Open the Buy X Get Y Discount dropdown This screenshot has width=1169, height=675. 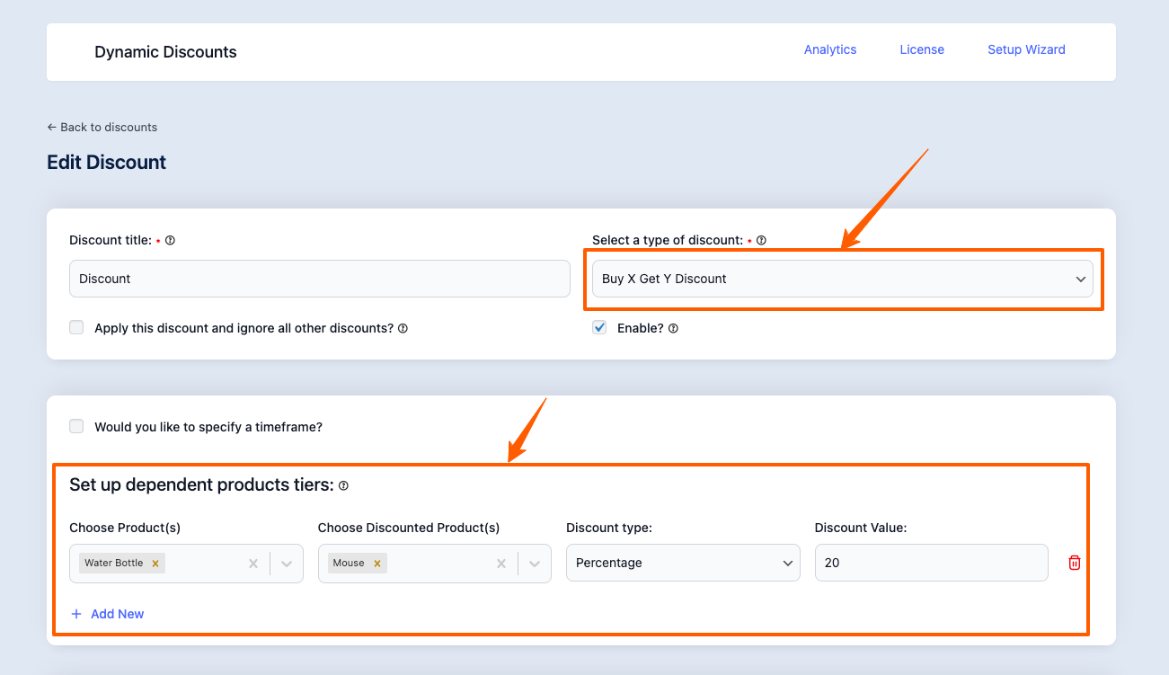point(842,279)
